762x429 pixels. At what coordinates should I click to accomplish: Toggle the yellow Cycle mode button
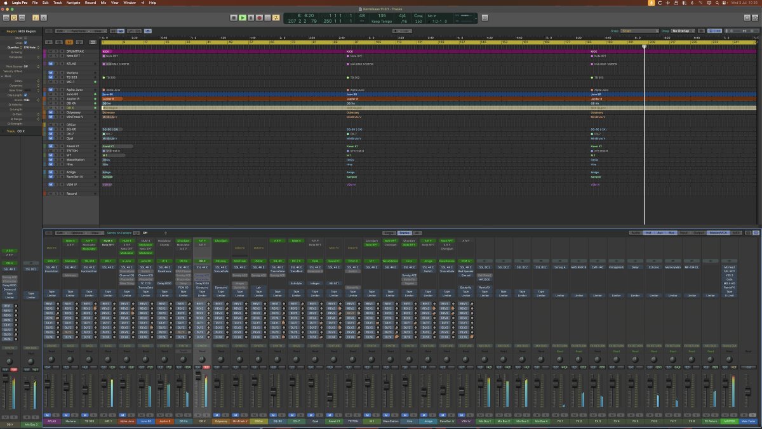(x=276, y=18)
